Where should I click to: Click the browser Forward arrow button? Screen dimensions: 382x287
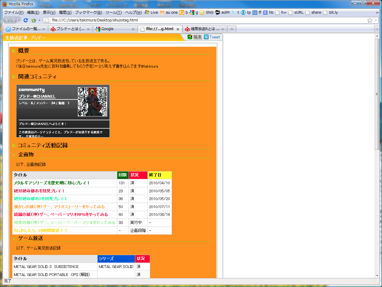click(13, 20)
